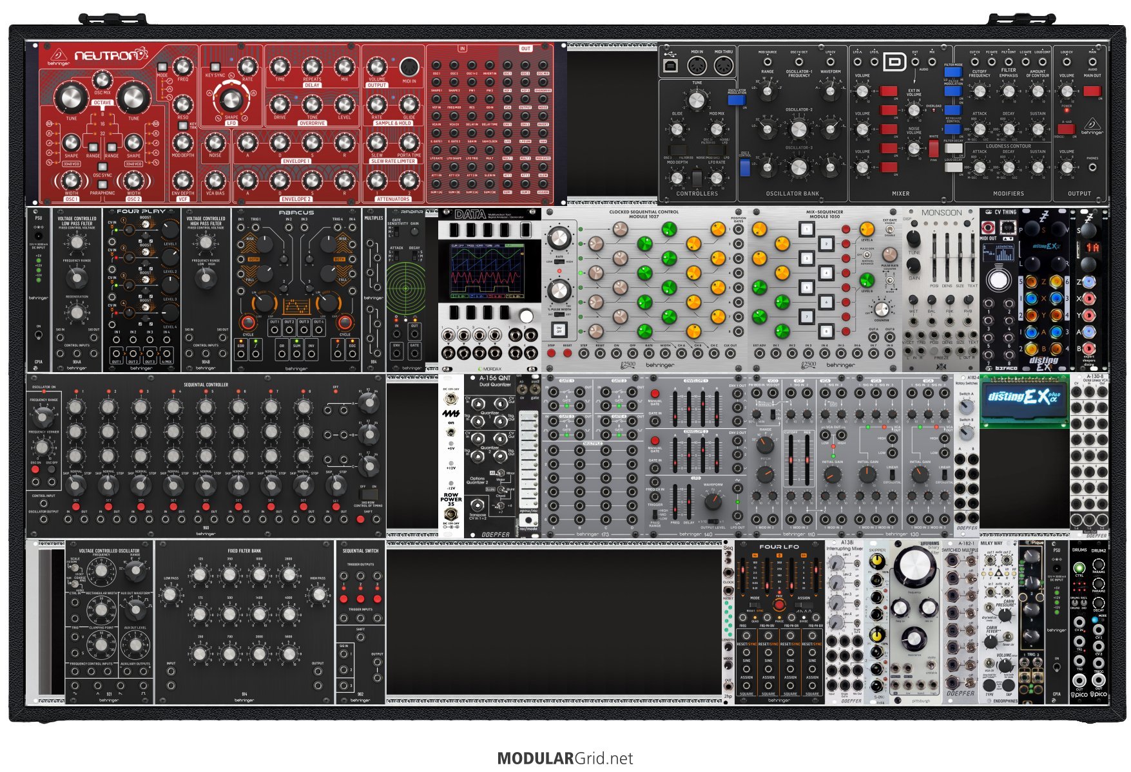Click the Mordax logo below DATA module
This screenshot has height=772, width=1131.
coord(490,369)
